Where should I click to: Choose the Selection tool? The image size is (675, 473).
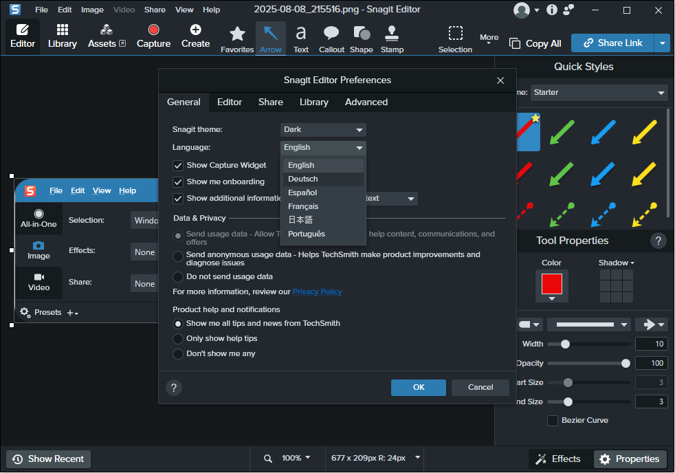click(x=455, y=38)
